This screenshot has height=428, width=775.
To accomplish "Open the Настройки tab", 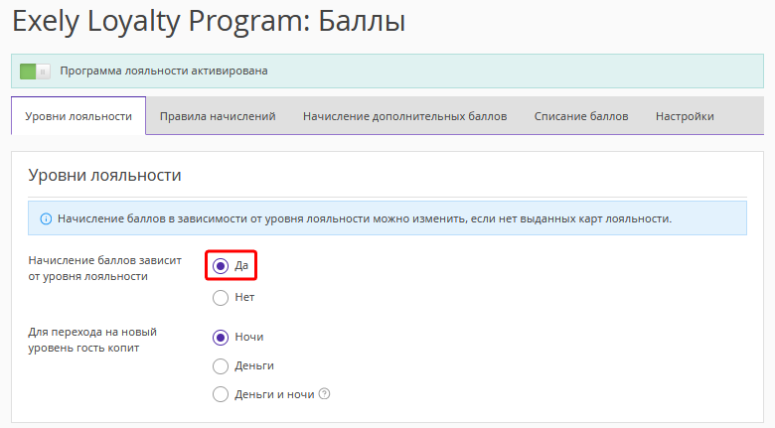I will pos(685,116).
